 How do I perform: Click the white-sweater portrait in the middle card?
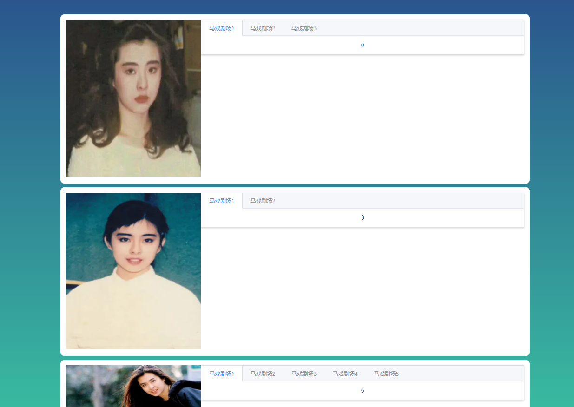[133, 271]
